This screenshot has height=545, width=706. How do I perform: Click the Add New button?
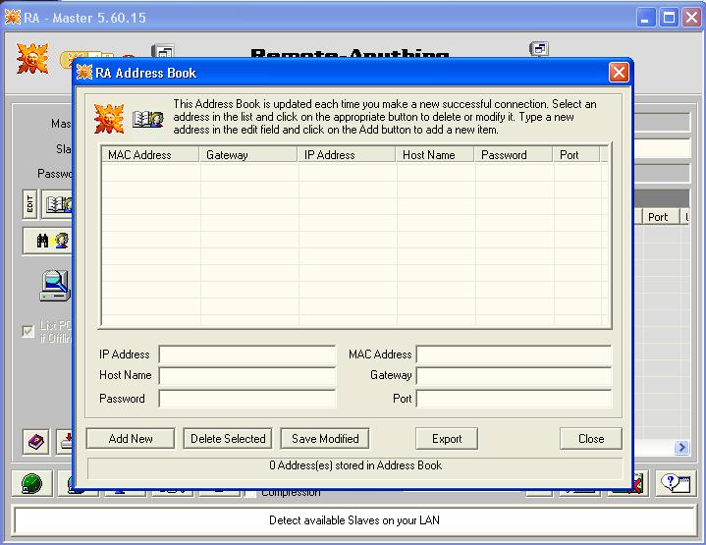[x=131, y=438]
